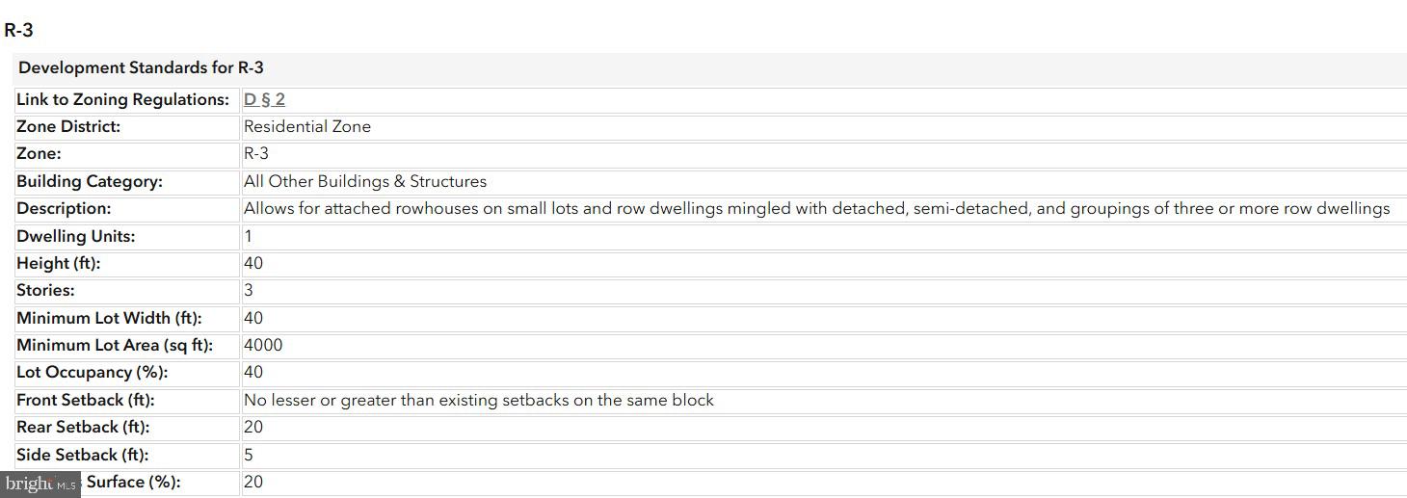Click the Front Setback existing setbacks text
Screen dimensions: 1407x498
click(478, 400)
